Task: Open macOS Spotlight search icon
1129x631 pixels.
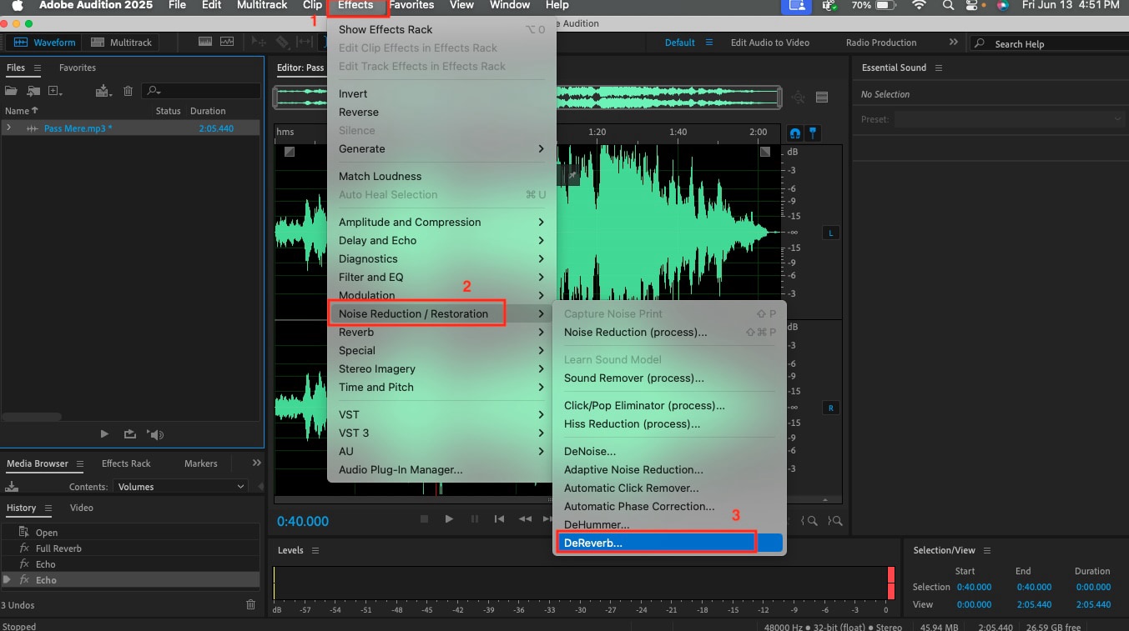Action: (x=948, y=5)
